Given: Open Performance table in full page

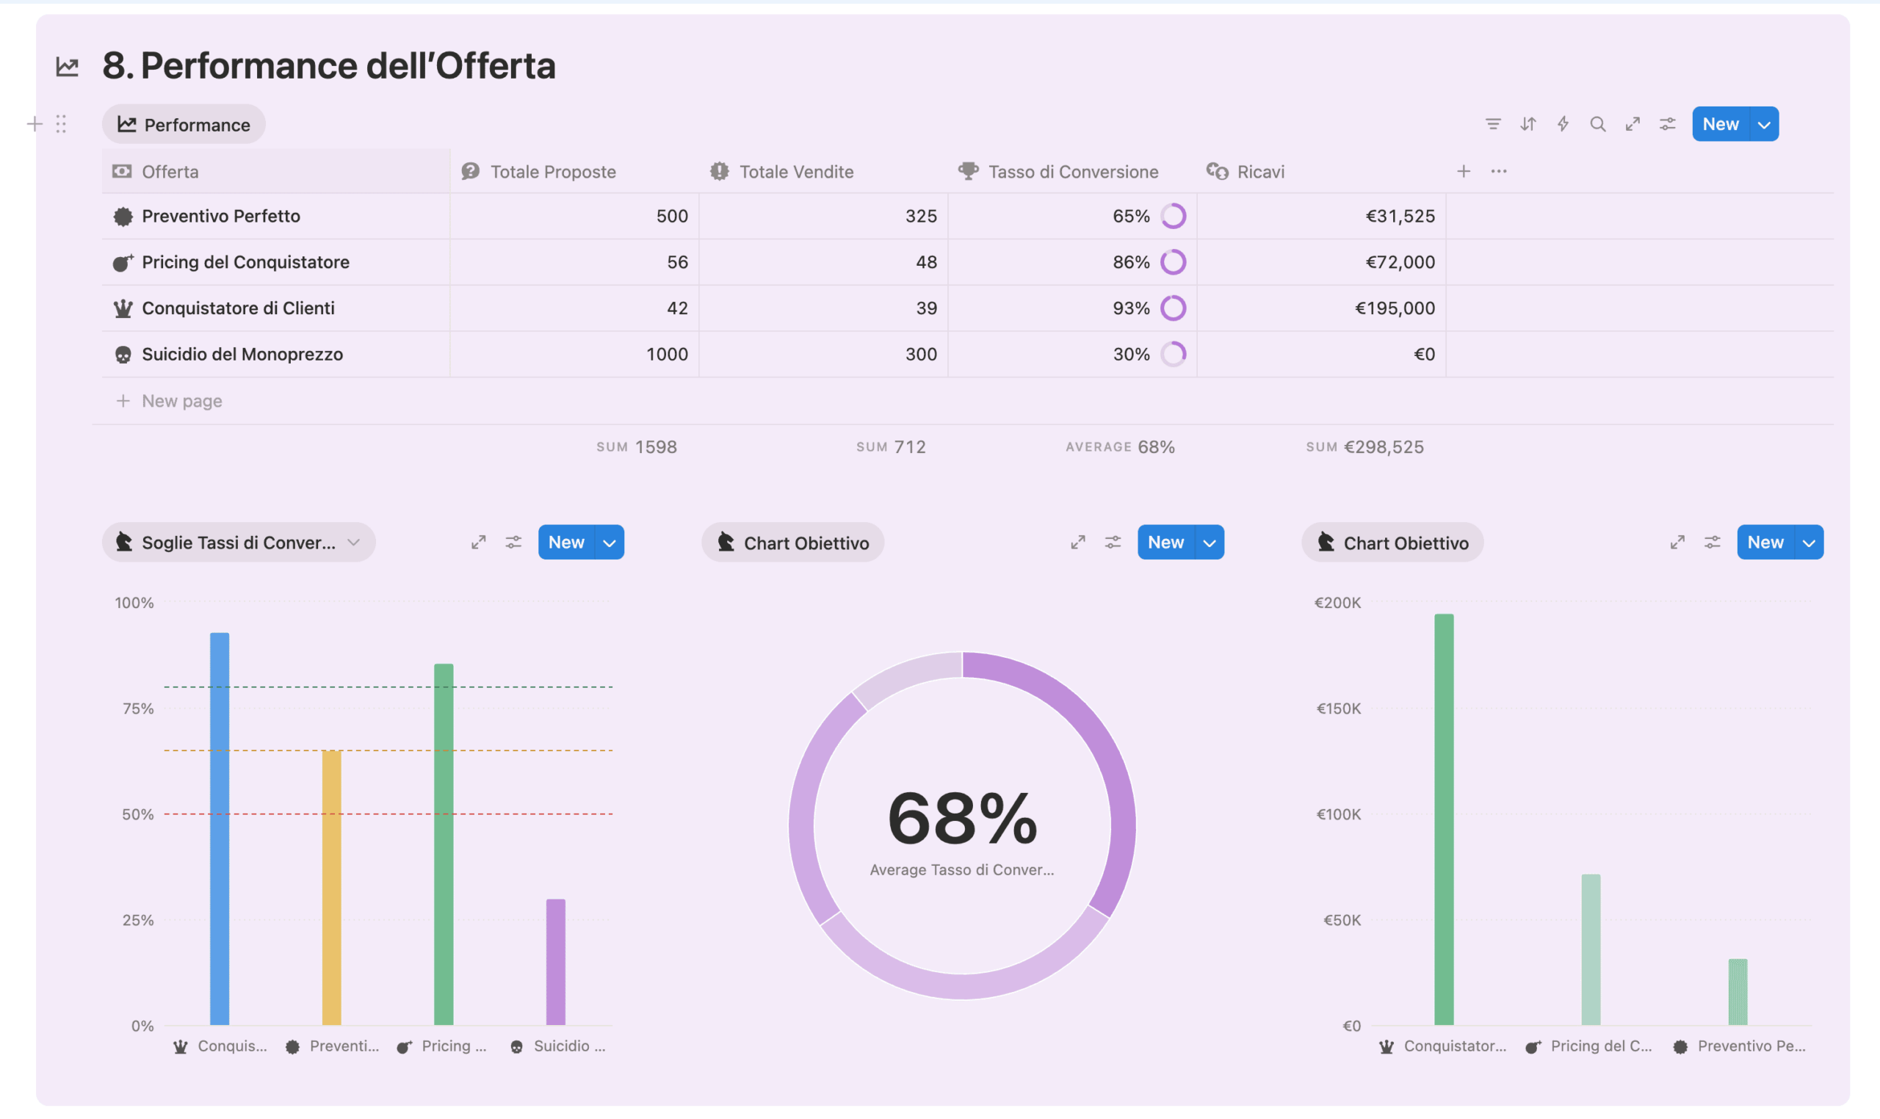Looking at the screenshot, I should 1632,123.
